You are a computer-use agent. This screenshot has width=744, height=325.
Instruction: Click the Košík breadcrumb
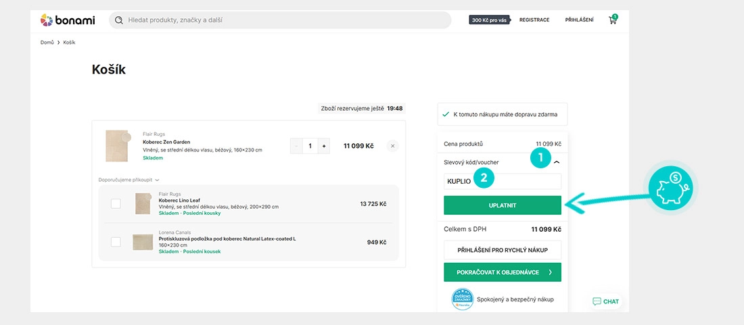click(x=69, y=42)
